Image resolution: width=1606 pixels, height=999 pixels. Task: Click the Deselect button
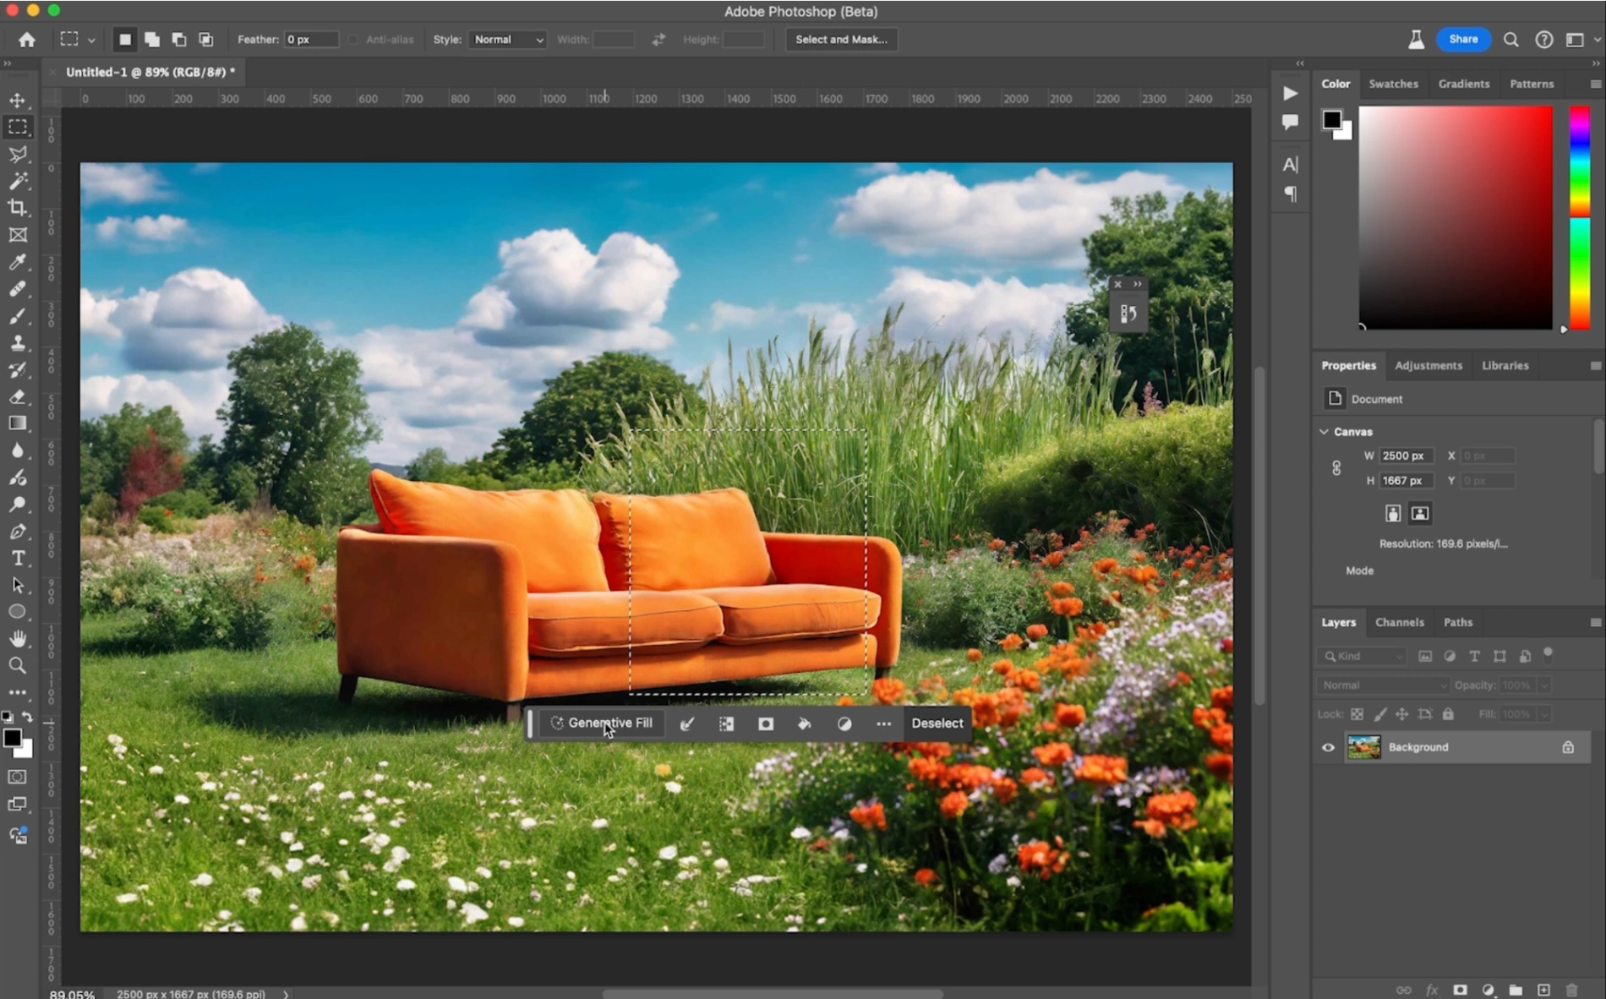tap(937, 723)
